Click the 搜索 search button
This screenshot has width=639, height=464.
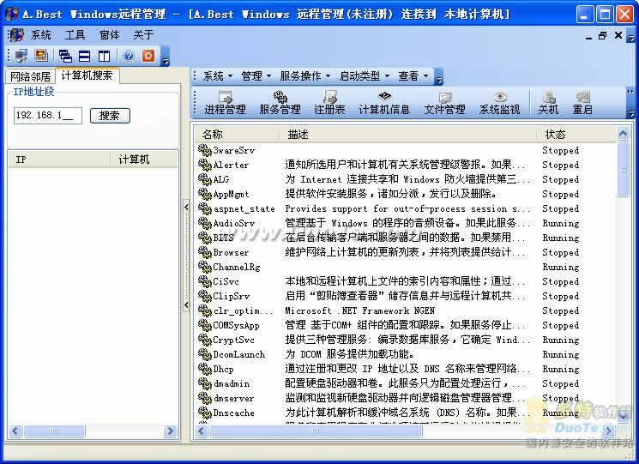point(109,116)
